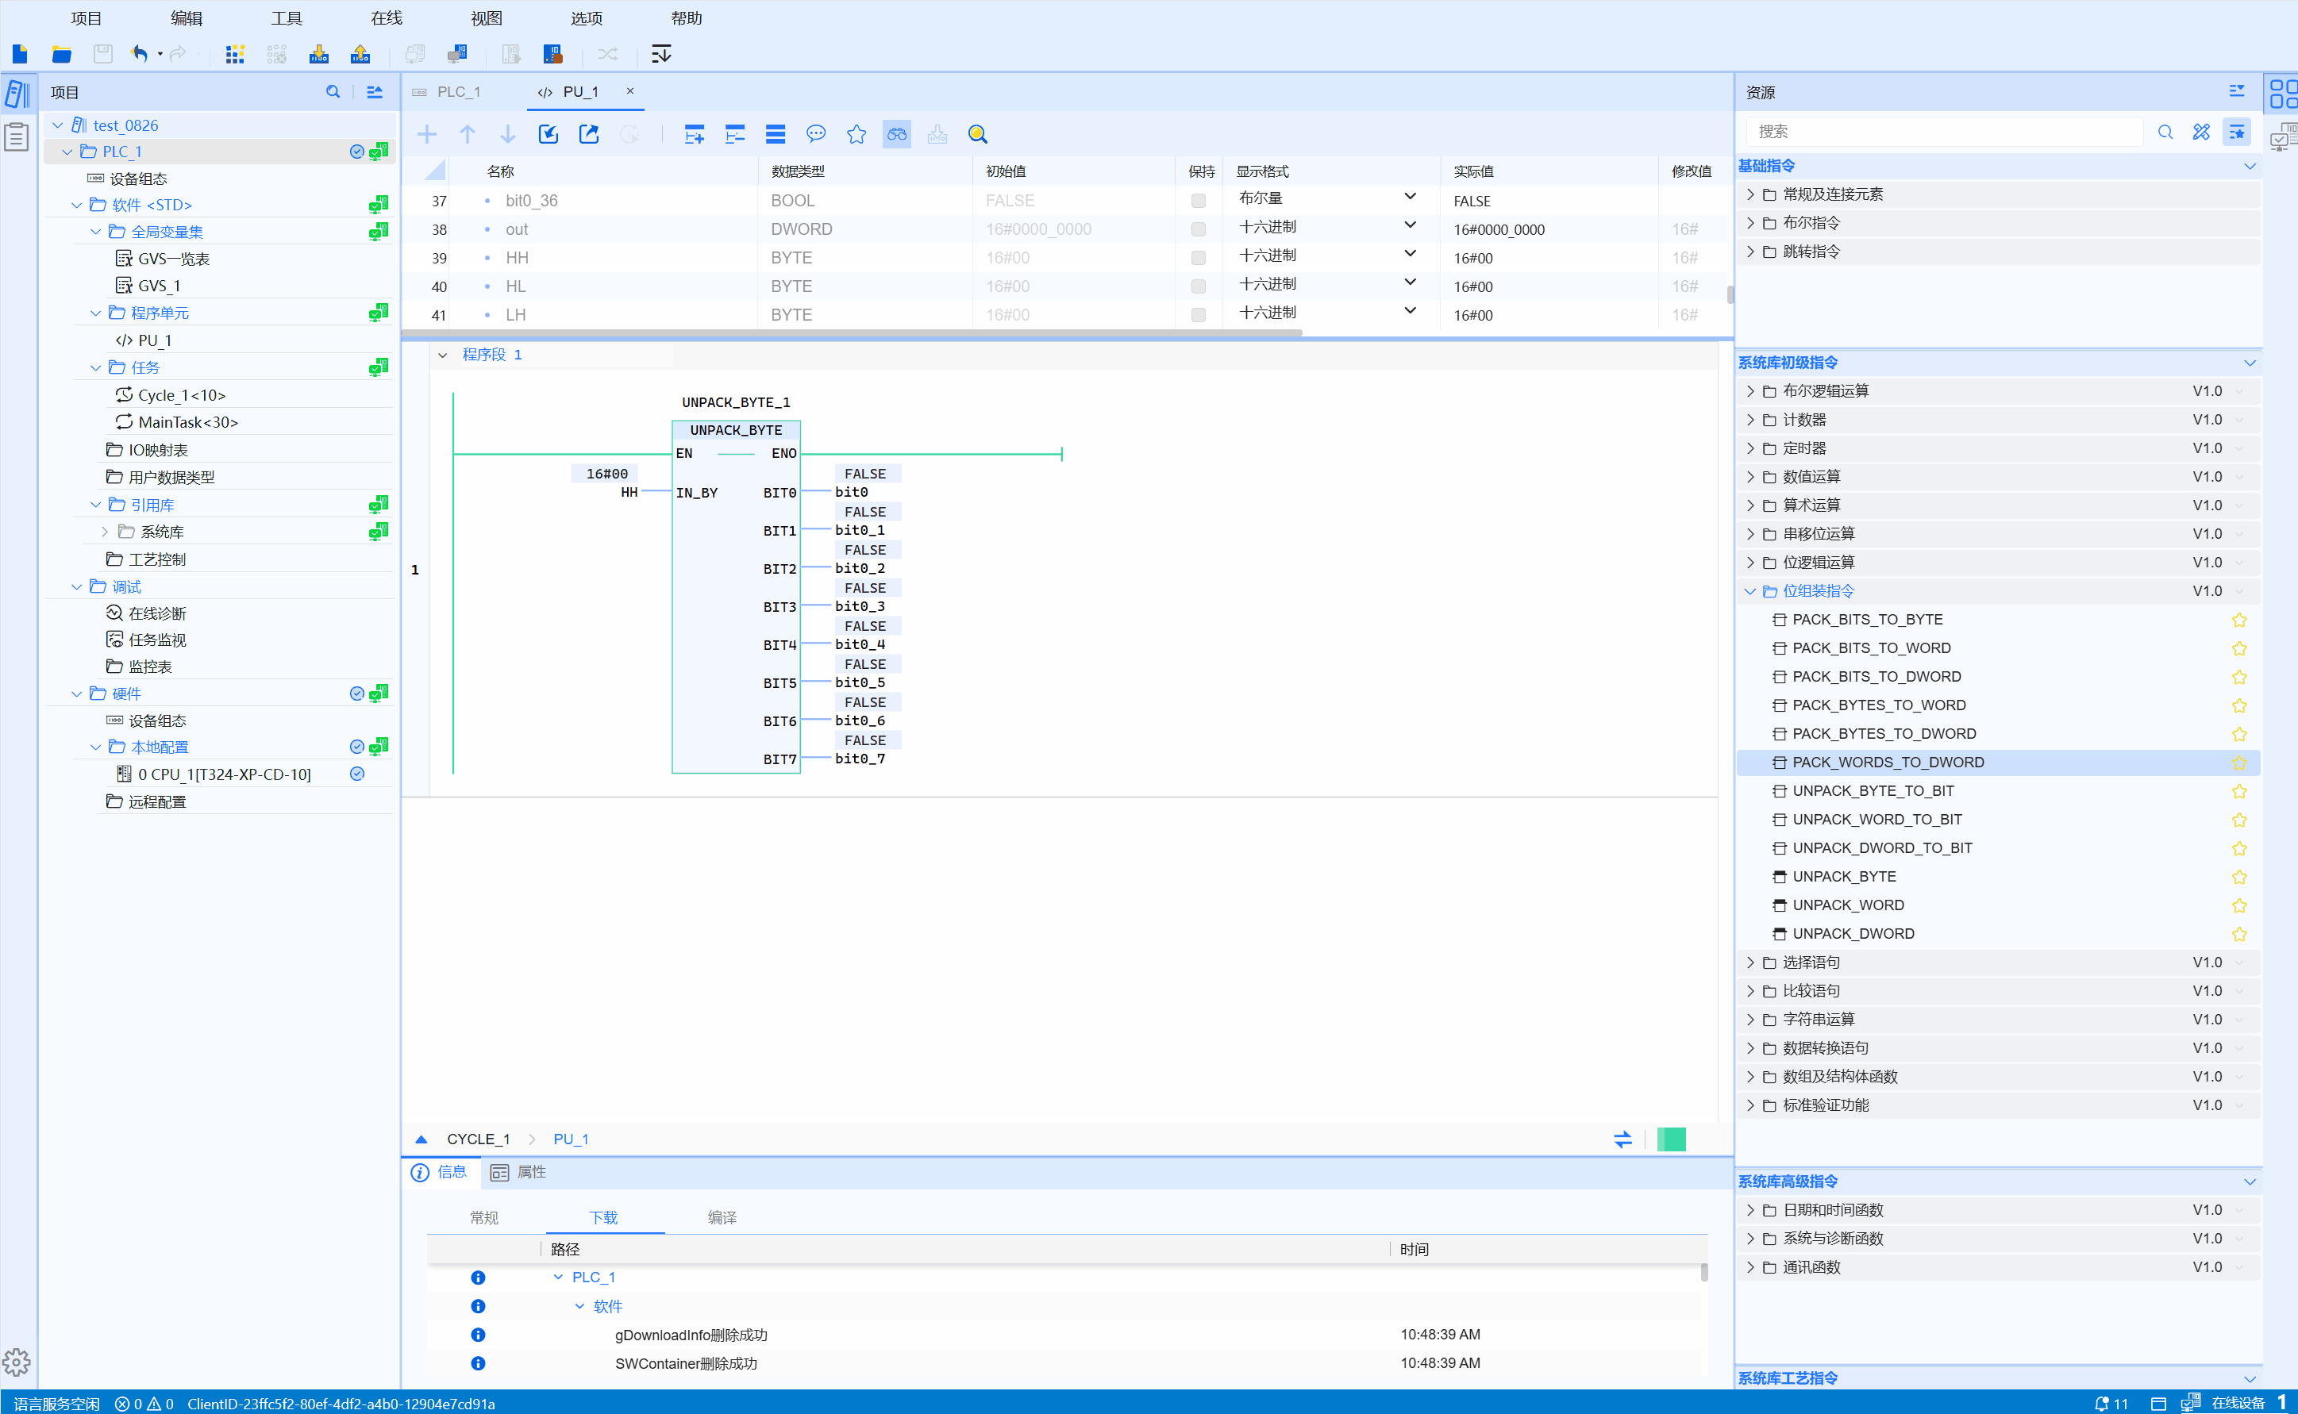Click the comment bubble toolbar icon
Image resolution: width=2298 pixels, height=1414 pixels.
coord(815,135)
